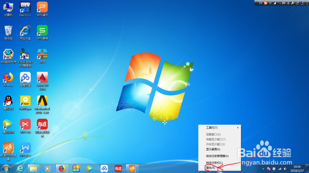Select the Visual Basic 6.0精简版 shortcut

point(25,58)
